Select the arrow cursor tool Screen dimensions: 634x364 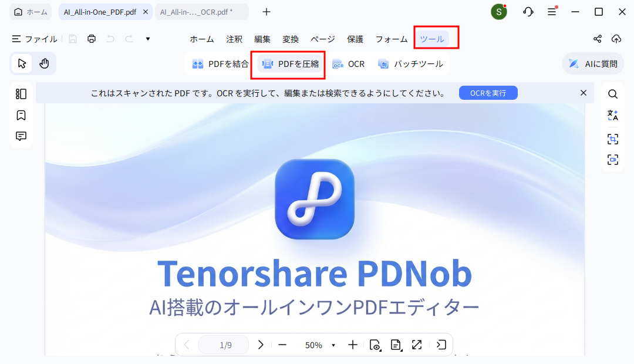pyautogui.click(x=22, y=63)
